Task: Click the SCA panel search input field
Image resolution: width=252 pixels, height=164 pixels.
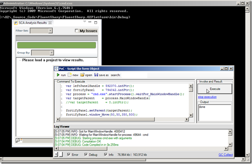Action: click(x=38, y=141)
